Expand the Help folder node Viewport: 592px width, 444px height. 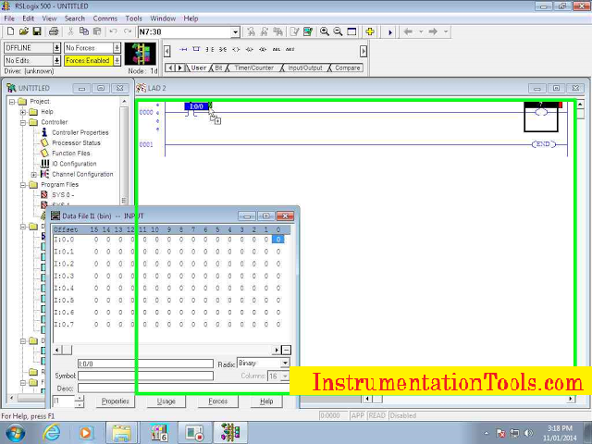pyautogui.click(x=23, y=112)
